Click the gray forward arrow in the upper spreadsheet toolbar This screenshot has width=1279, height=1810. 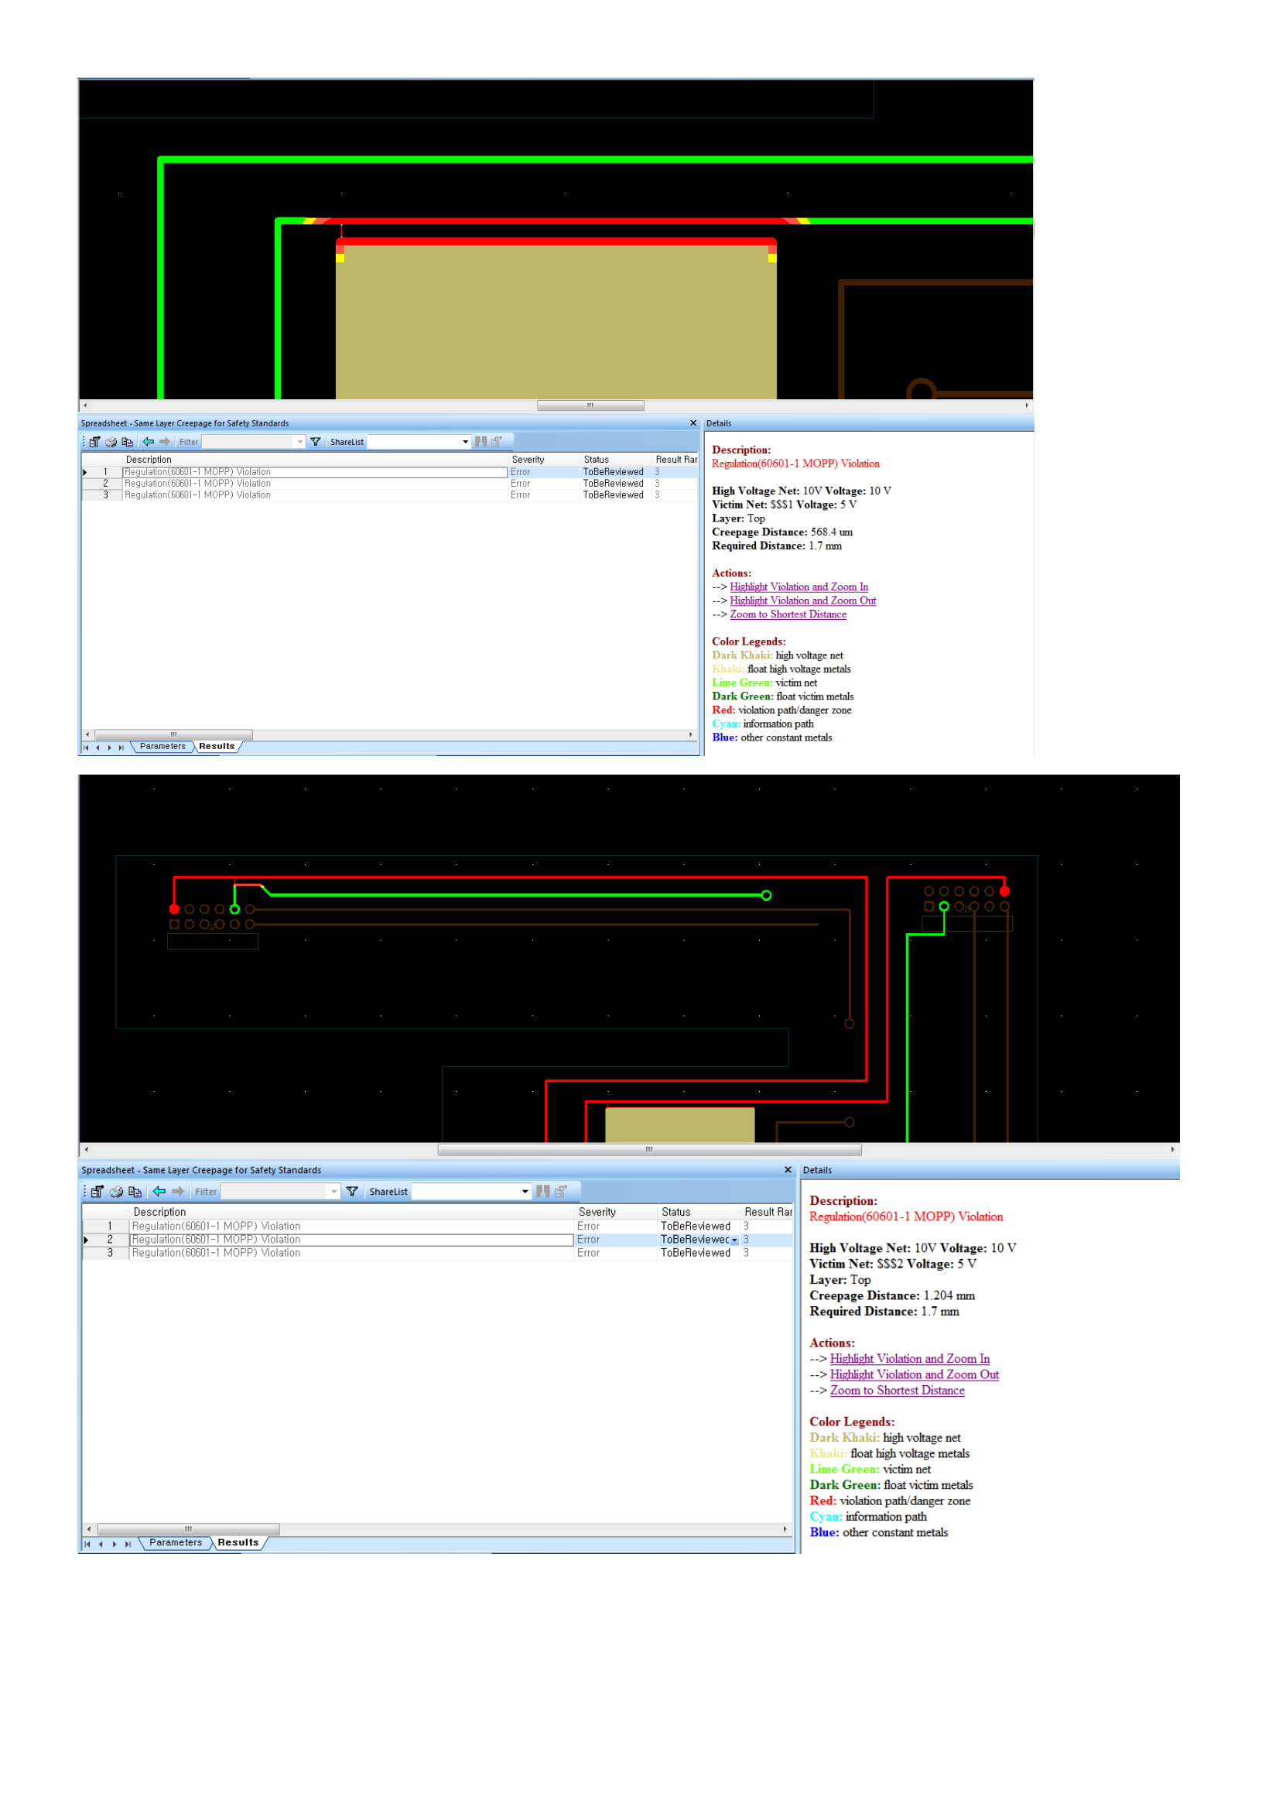[x=165, y=441]
